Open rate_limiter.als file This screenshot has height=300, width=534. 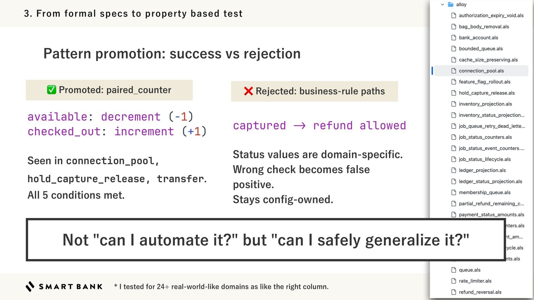tap(475, 281)
